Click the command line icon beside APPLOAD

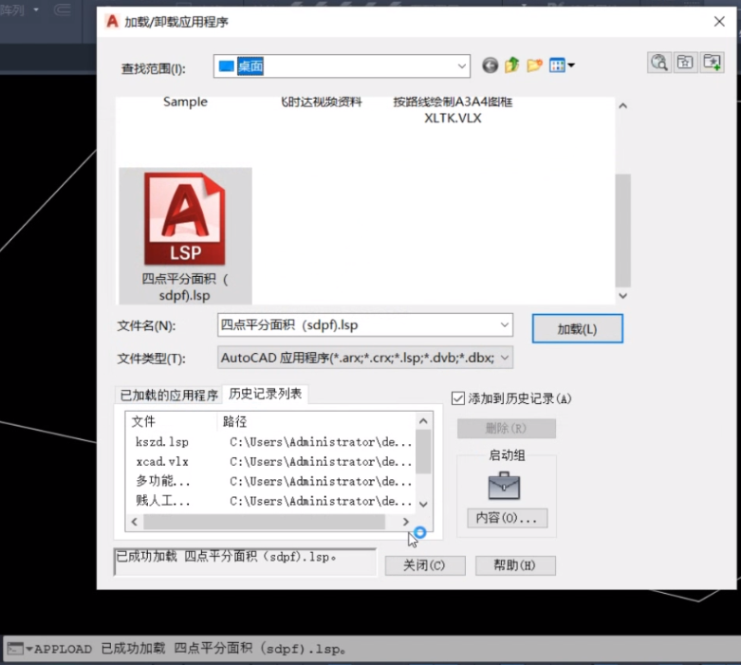point(15,649)
